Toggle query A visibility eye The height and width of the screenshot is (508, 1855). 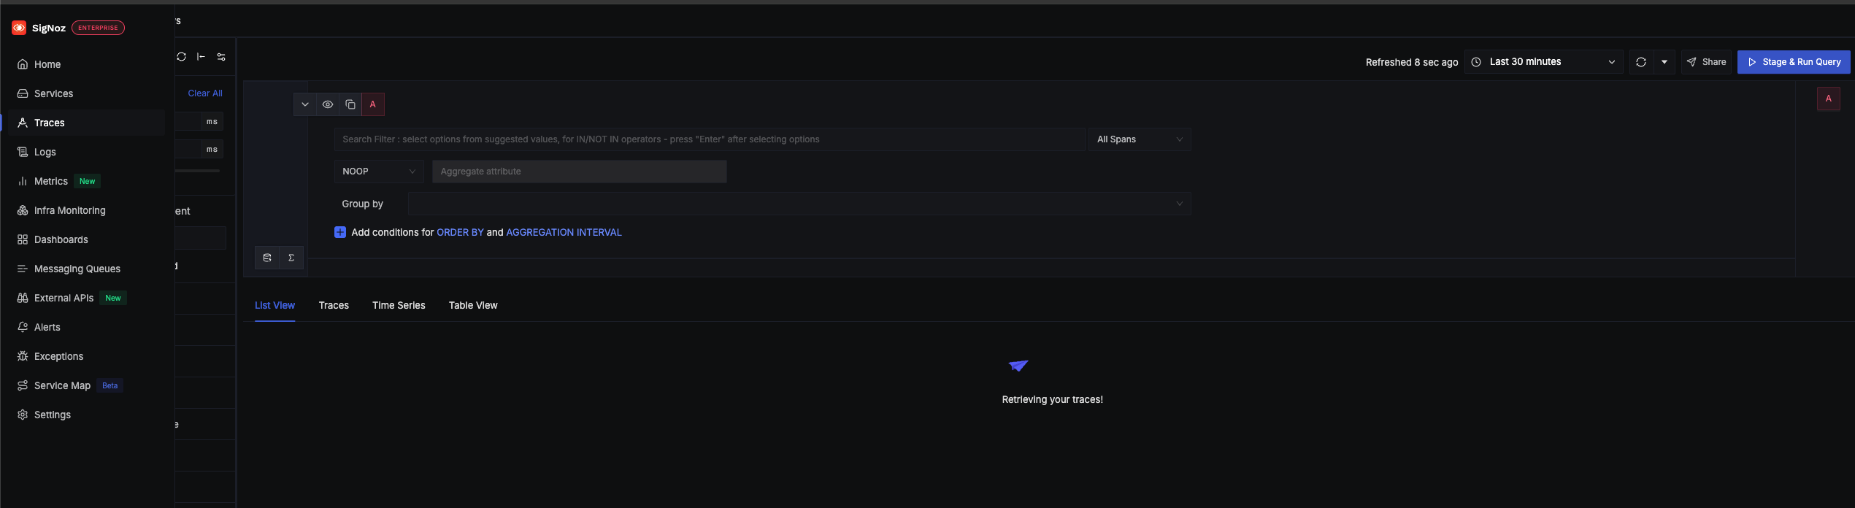click(x=328, y=104)
